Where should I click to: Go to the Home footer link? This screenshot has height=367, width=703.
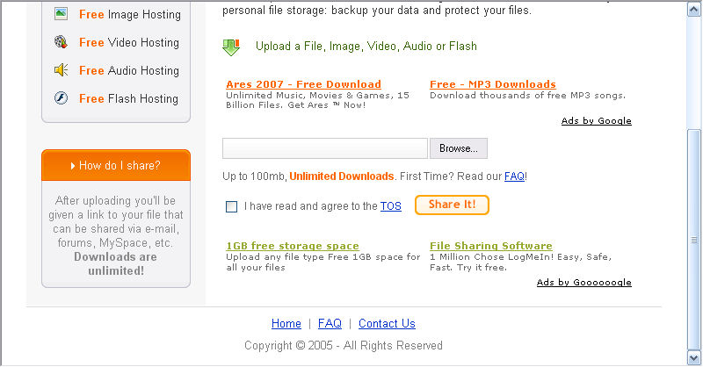tap(286, 323)
